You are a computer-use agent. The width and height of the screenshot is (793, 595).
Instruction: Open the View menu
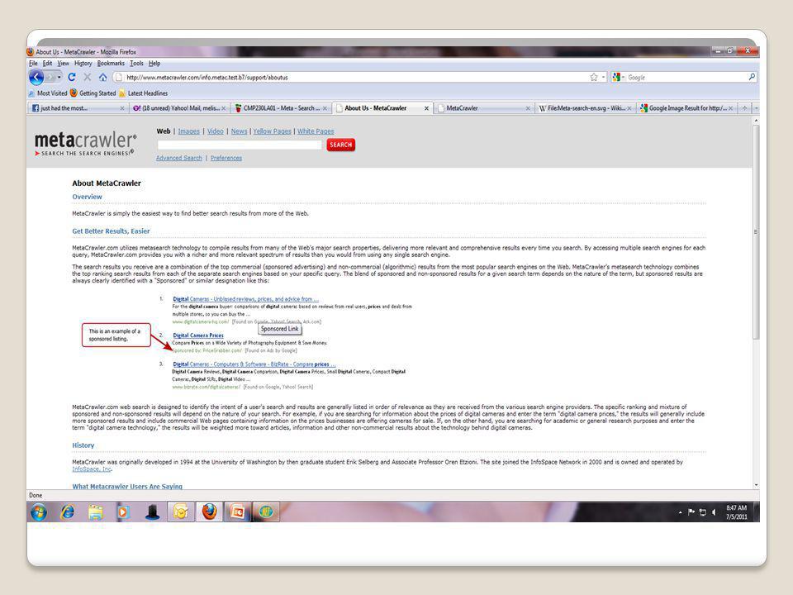coord(64,64)
